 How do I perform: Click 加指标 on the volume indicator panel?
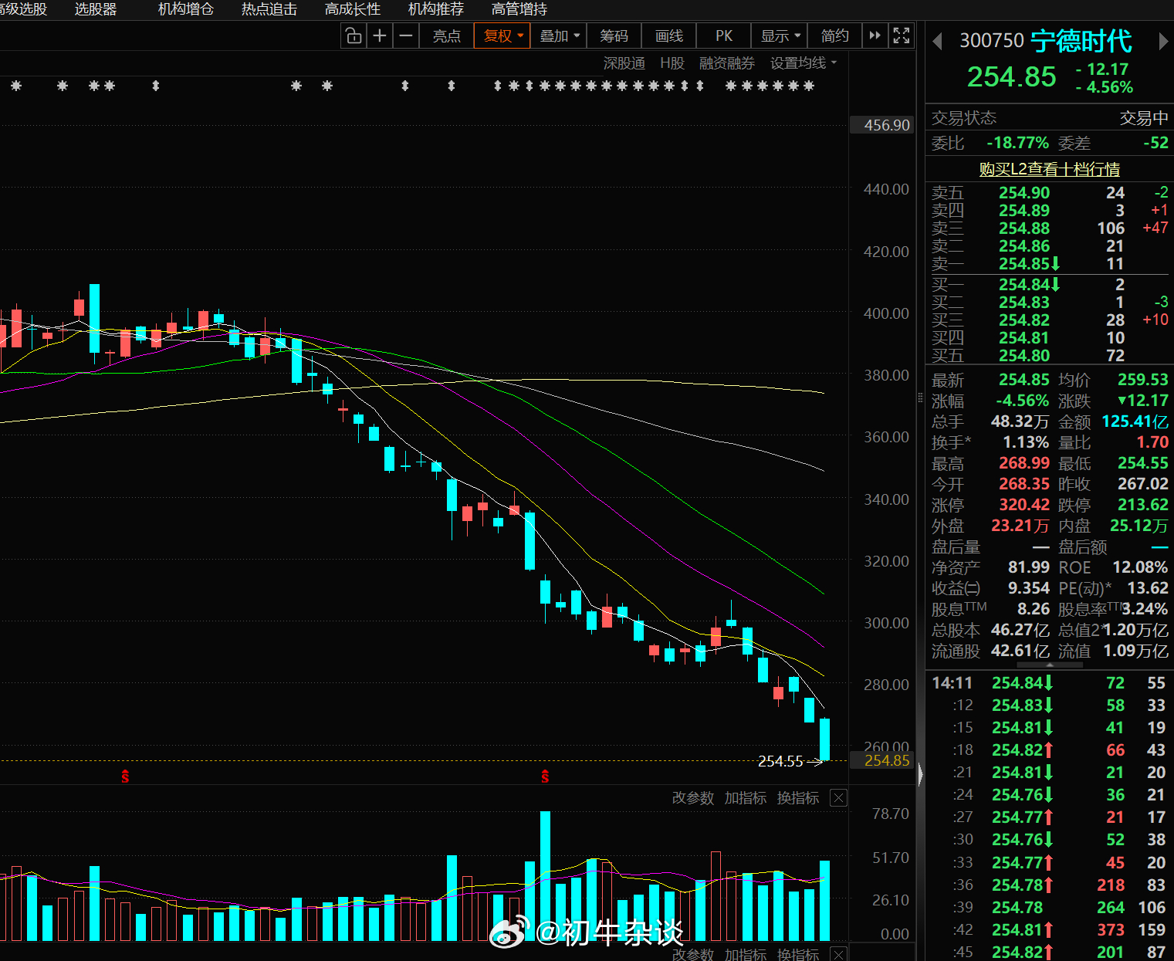click(746, 798)
